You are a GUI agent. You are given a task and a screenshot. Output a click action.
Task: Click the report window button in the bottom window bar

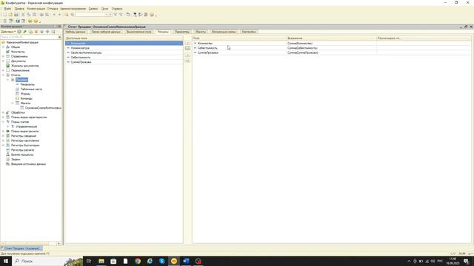pos(21,248)
